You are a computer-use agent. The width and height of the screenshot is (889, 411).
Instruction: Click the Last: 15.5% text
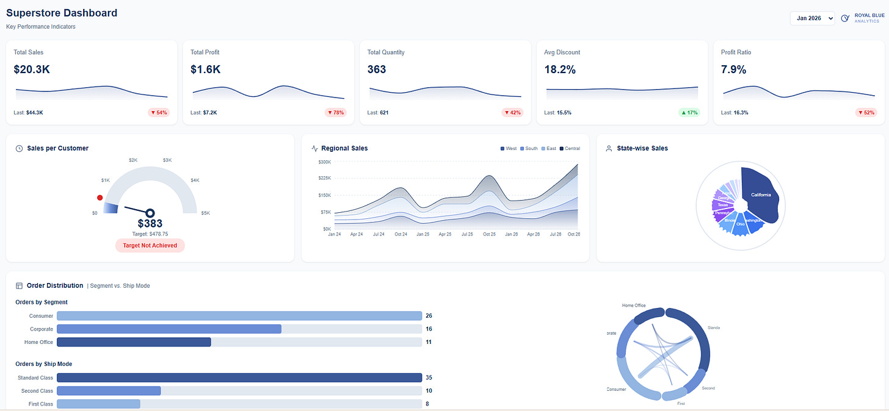pos(557,113)
